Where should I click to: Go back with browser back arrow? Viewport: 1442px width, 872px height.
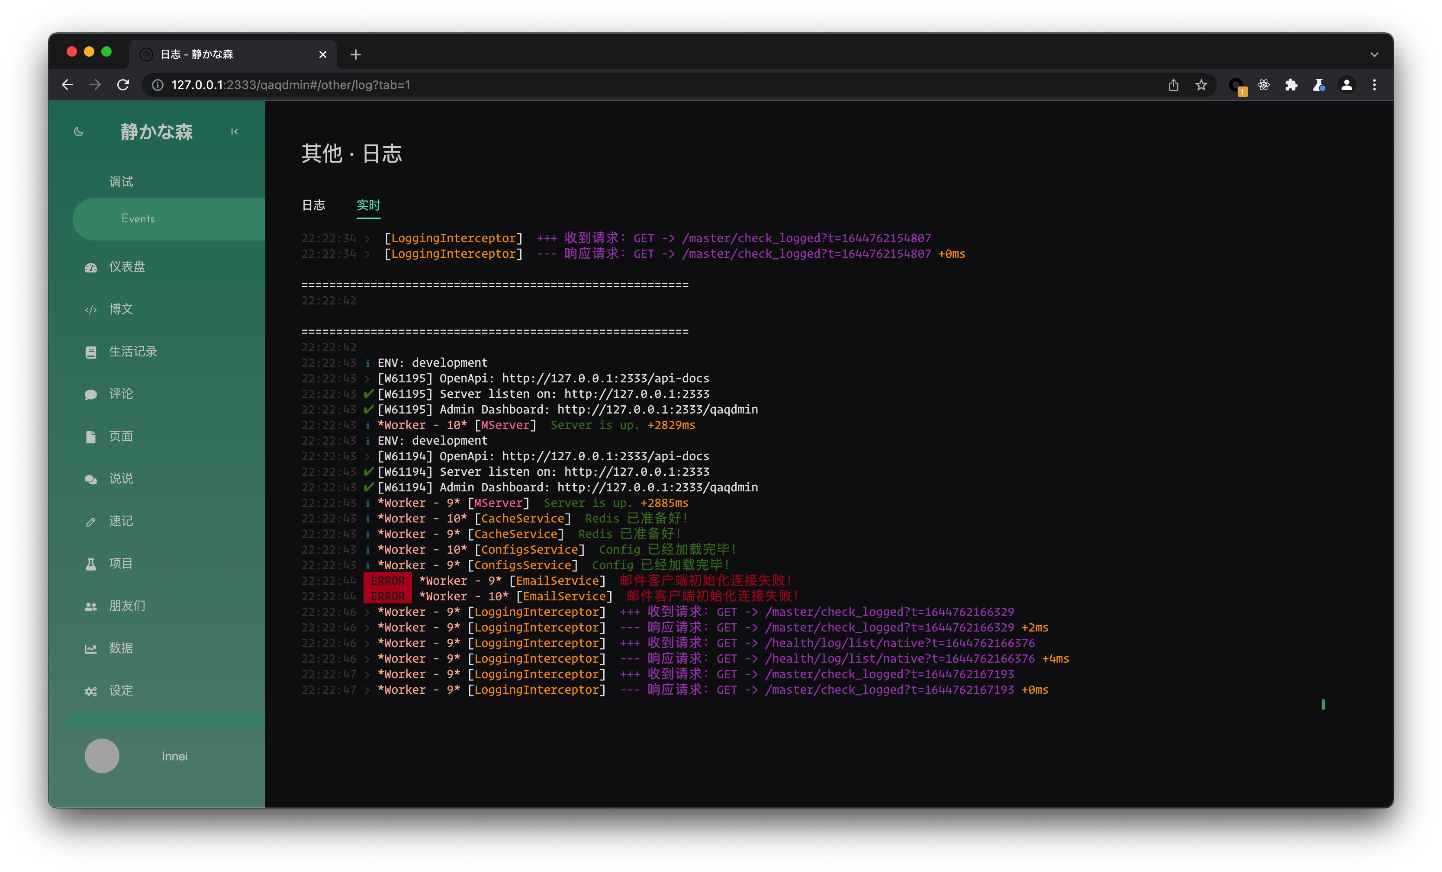click(68, 85)
